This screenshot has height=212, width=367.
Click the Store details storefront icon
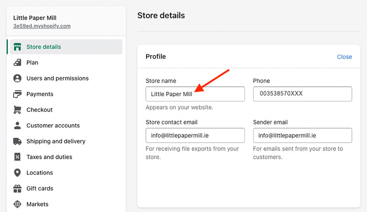pos(17,47)
